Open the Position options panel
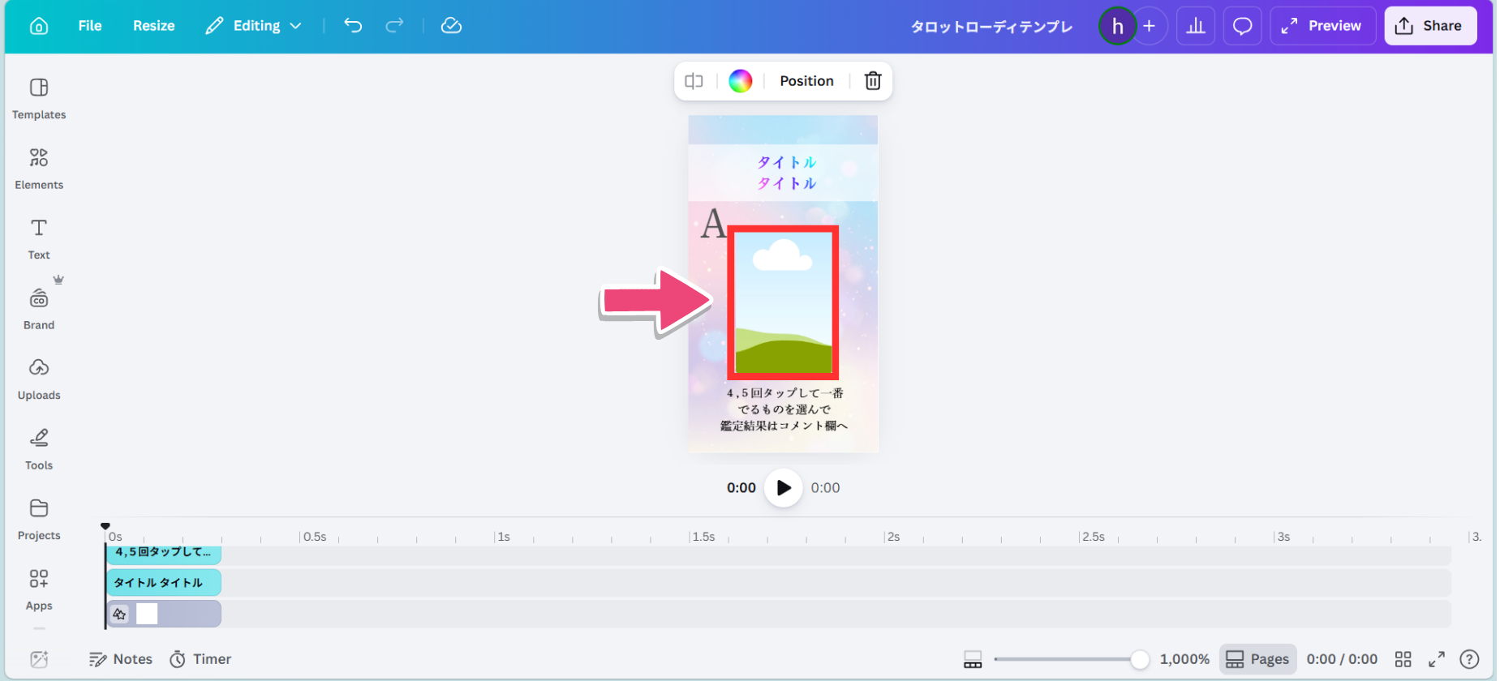The height and width of the screenshot is (681, 1500). pos(806,81)
